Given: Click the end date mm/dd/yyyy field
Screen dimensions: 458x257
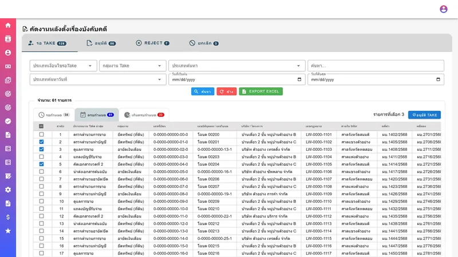Looking at the screenshot, I should 376,79.
